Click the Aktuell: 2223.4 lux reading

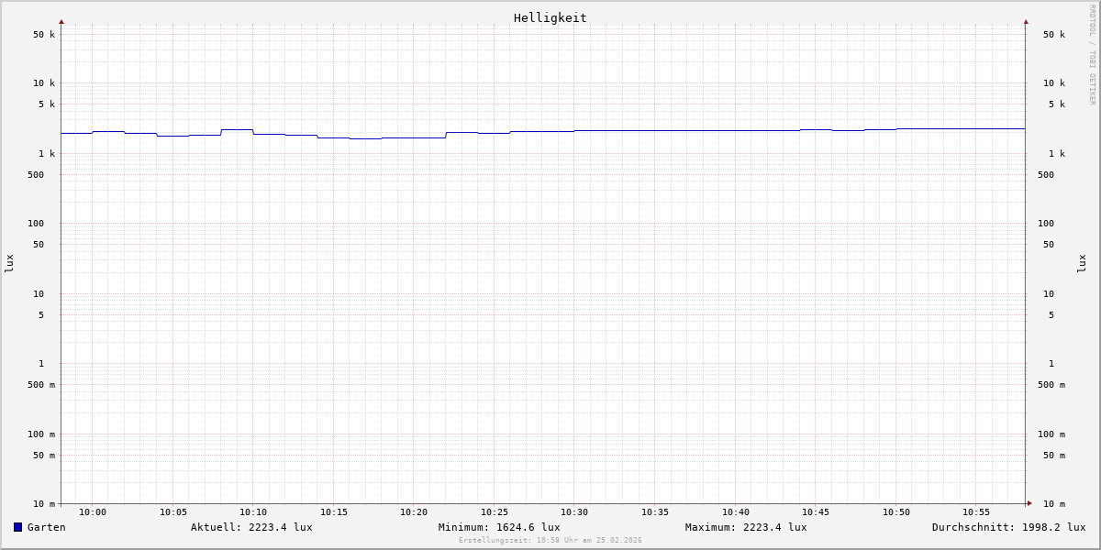click(251, 527)
